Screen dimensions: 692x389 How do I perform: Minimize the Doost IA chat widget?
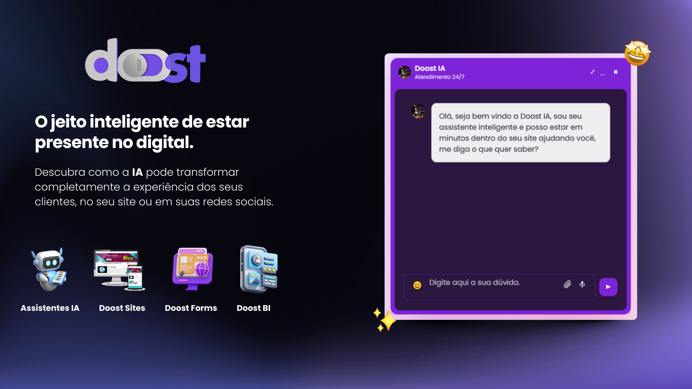point(603,73)
